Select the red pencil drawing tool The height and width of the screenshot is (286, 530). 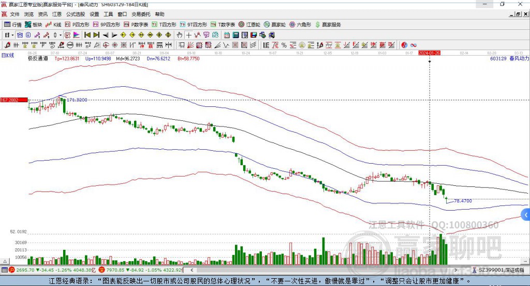[x=7, y=45]
